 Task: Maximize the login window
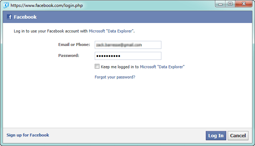click(230, 4)
